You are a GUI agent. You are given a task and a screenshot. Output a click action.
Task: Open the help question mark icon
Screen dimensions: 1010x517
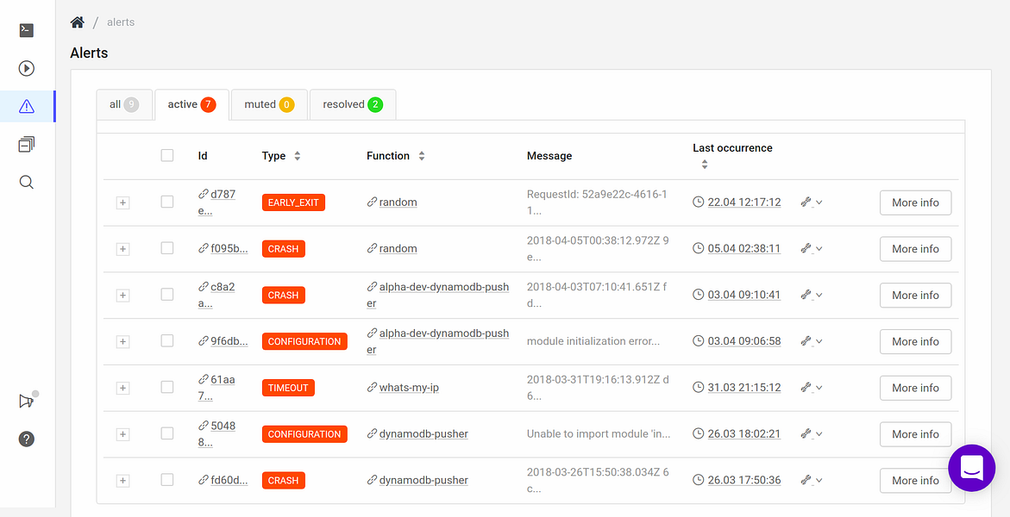(27, 439)
